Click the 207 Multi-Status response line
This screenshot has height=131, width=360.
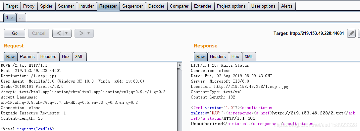click(220, 65)
